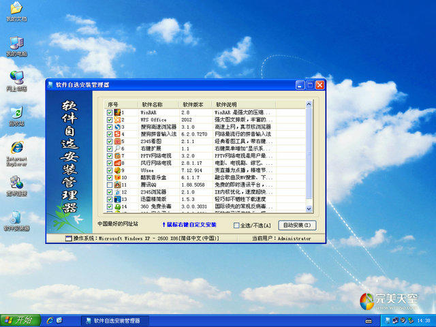Click the 软件版本 column header
The width and height of the screenshot is (436, 327).
click(196, 104)
